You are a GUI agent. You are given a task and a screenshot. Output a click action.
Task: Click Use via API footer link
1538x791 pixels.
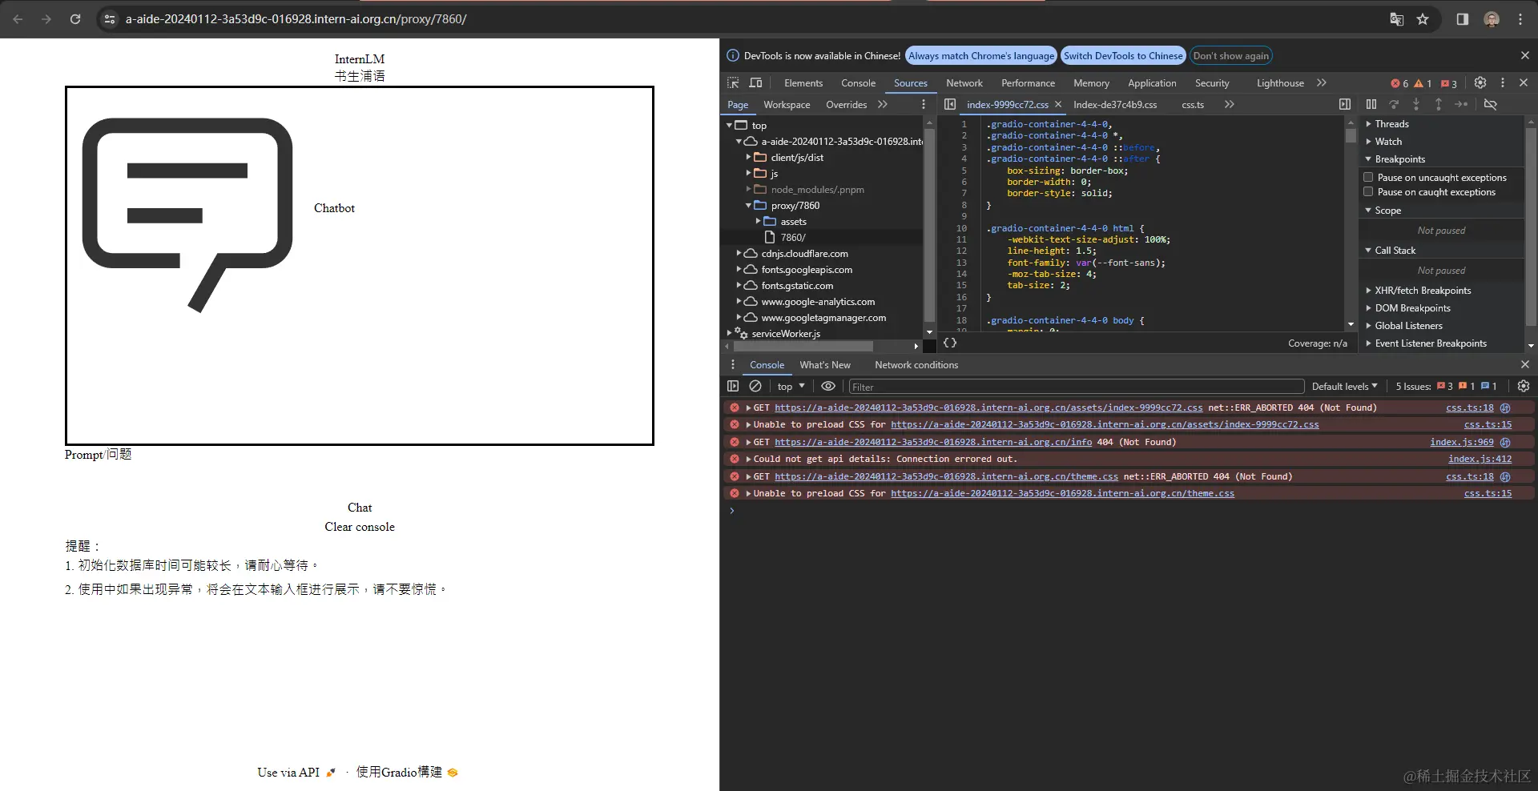296,773
